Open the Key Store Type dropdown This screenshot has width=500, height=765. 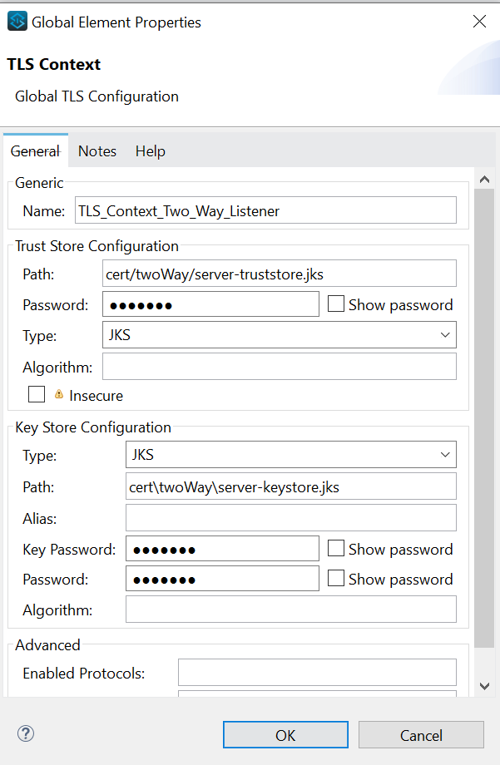[290, 455]
